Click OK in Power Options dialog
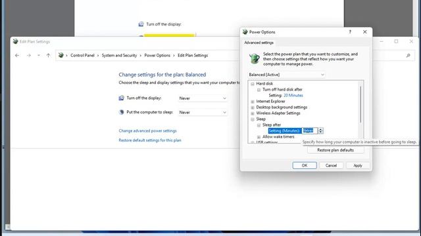Screen dimensions: 421x236 click(x=305, y=165)
